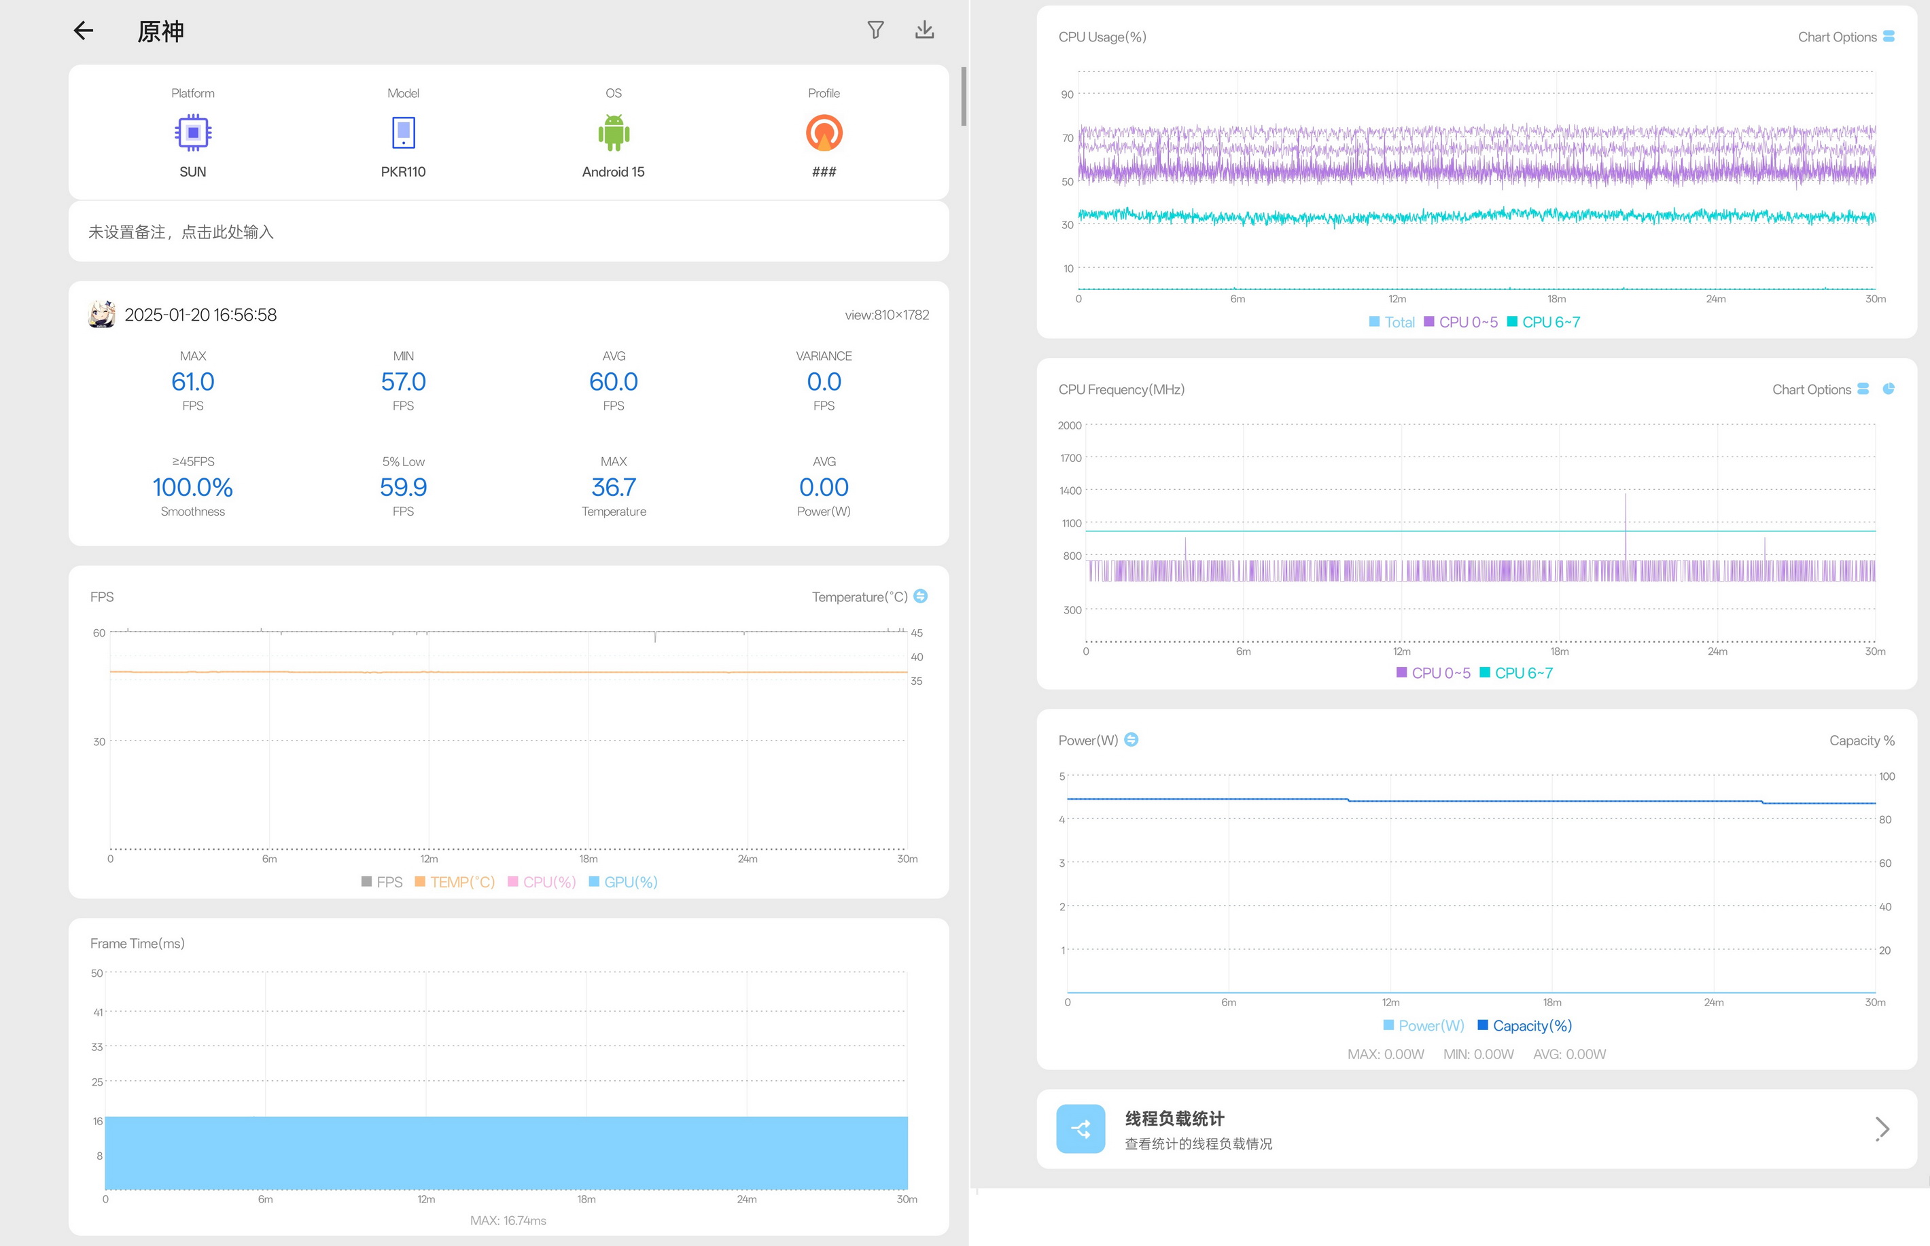
Task: Toggle CPU 0~5 in CPU Usage legend
Action: pos(1460,322)
